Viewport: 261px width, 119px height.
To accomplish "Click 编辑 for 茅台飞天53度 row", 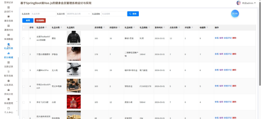I will coord(221,102).
